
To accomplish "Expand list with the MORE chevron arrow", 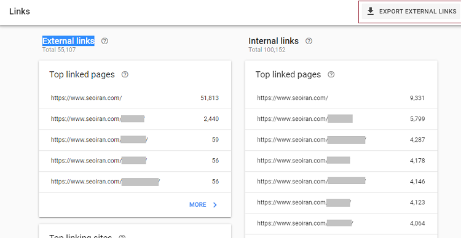I will pos(215,205).
